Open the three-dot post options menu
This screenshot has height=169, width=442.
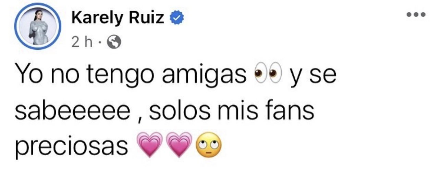pos(415,15)
